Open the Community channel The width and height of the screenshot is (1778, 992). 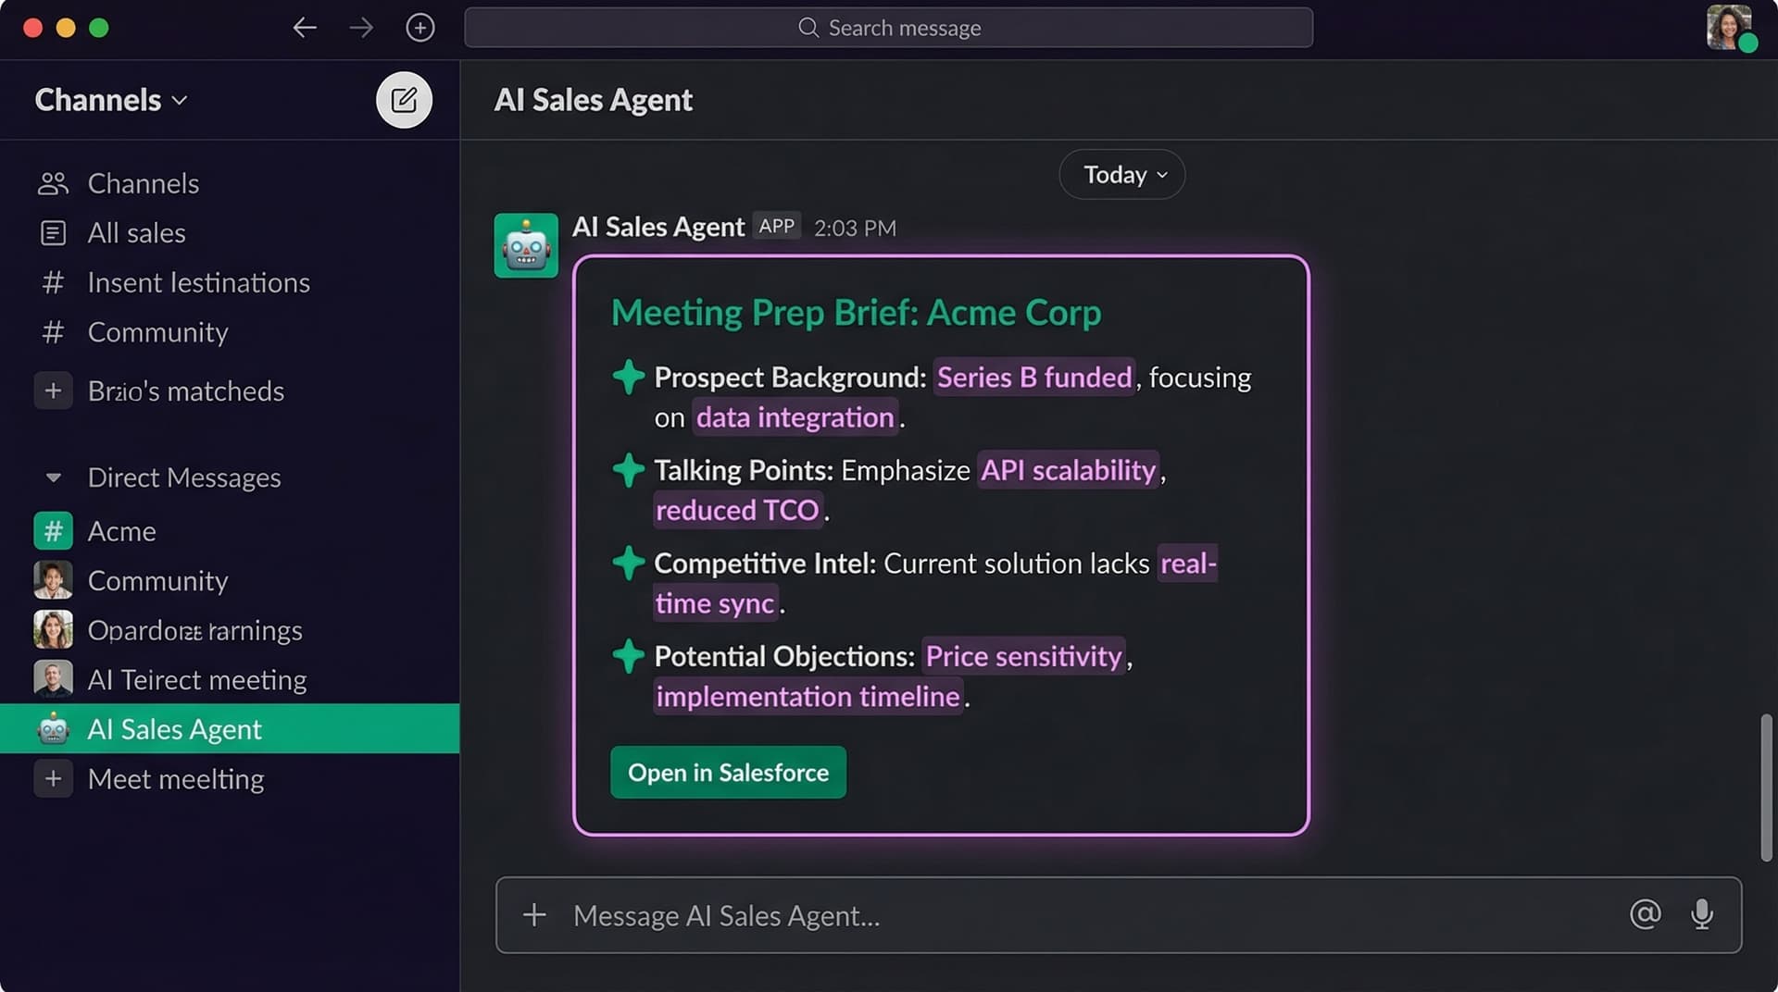157,332
